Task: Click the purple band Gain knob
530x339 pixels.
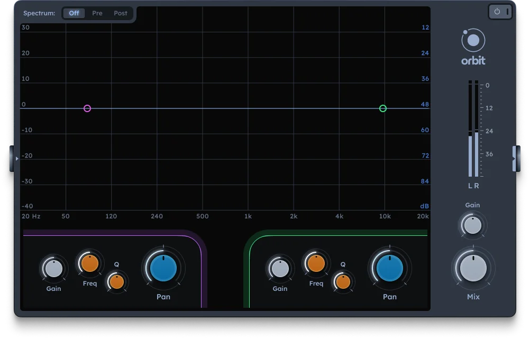Action: [x=53, y=269]
